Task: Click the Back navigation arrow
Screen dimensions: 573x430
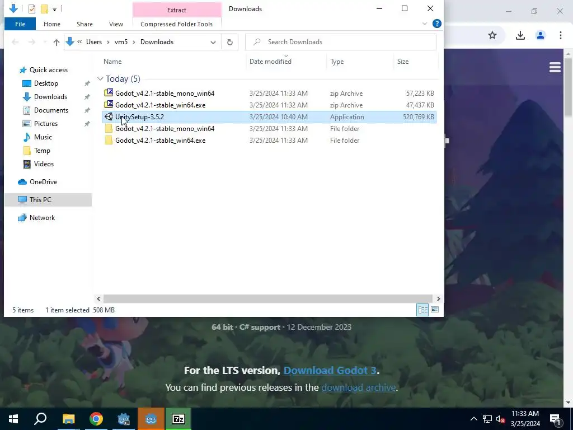Action: 15,42
